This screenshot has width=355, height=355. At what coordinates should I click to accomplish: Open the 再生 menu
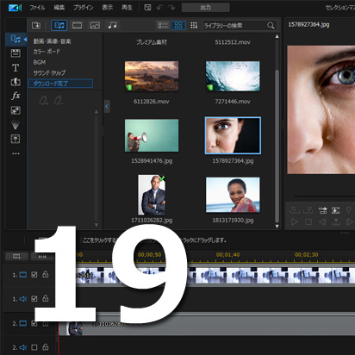[x=127, y=8]
